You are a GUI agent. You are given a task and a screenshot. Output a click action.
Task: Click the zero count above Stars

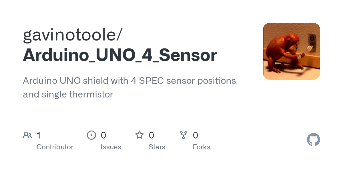pos(151,135)
